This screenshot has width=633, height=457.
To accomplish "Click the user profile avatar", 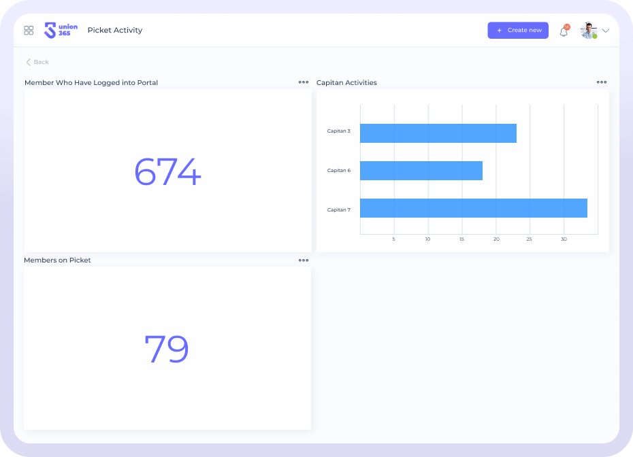I will point(588,31).
